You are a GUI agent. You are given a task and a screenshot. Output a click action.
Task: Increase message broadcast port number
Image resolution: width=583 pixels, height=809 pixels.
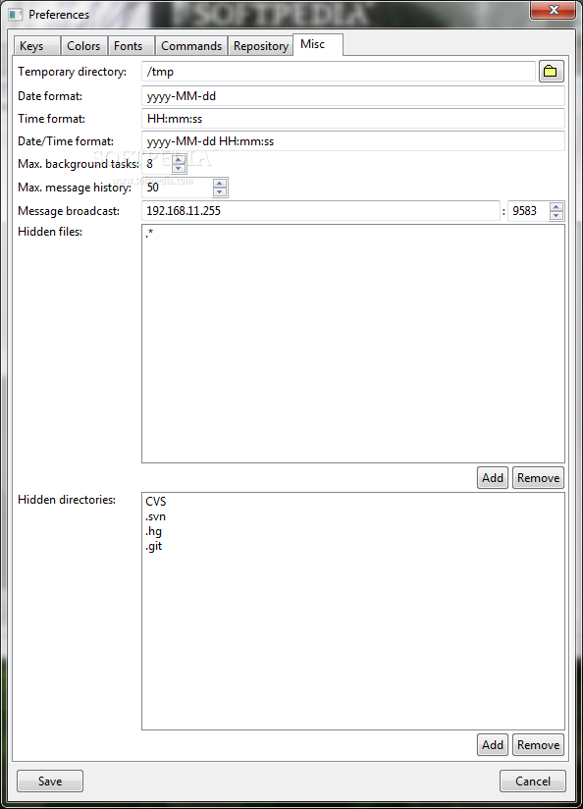[x=556, y=207]
